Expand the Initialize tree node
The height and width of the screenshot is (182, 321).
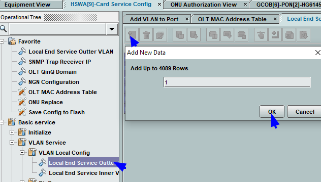12,132
